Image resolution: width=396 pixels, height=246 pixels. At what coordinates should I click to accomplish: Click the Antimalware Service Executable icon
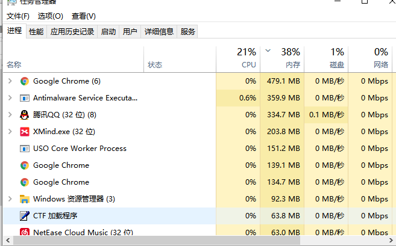pyautogui.click(x=25, y=98)
